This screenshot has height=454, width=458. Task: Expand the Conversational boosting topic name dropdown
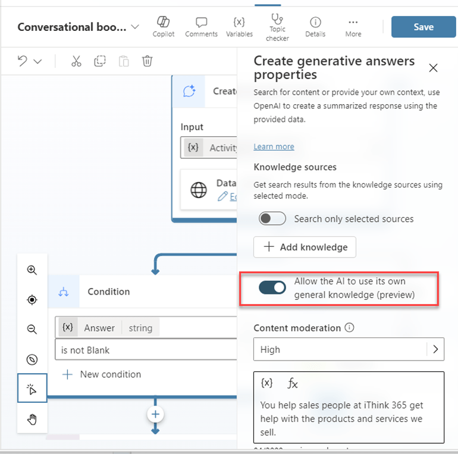point(135,27)
